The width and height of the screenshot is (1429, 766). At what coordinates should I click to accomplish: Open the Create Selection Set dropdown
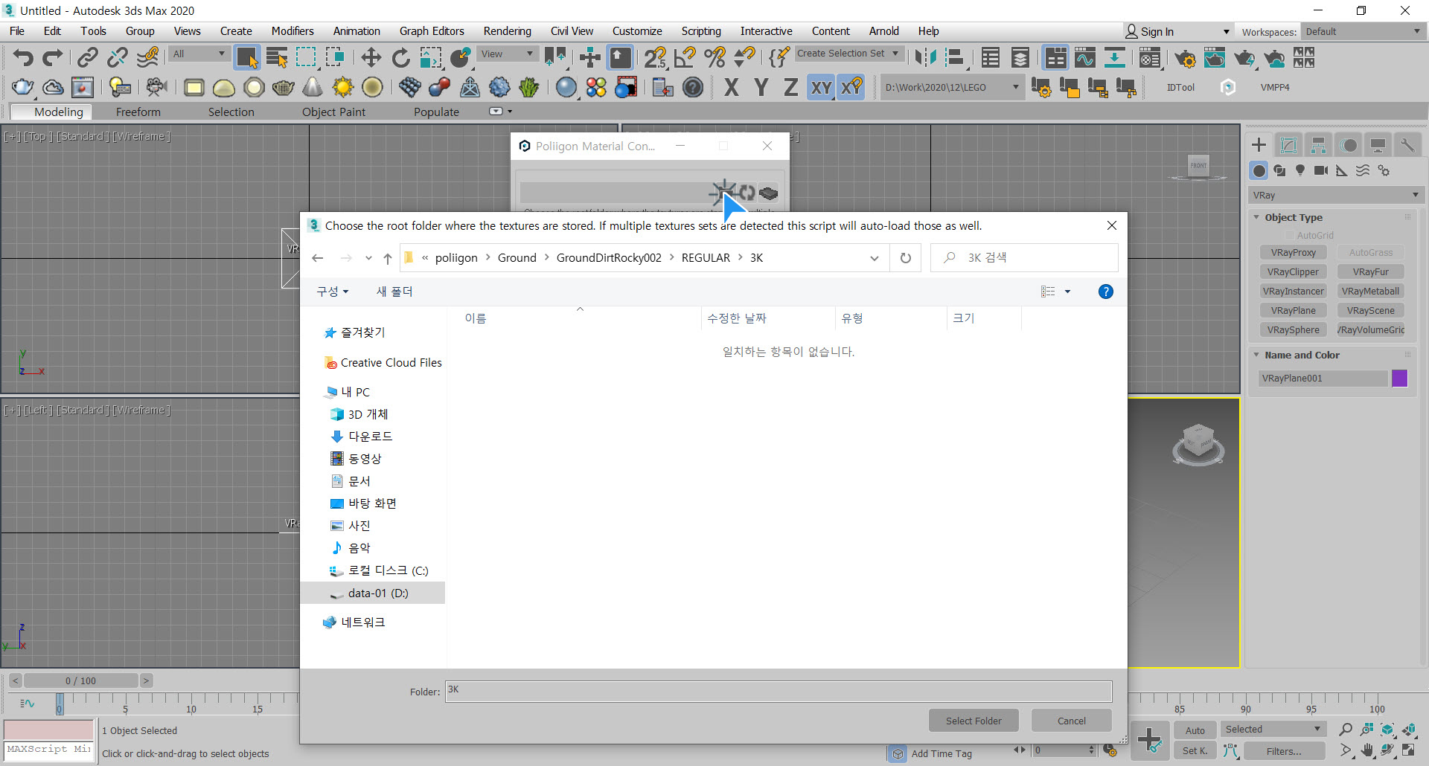849,54
